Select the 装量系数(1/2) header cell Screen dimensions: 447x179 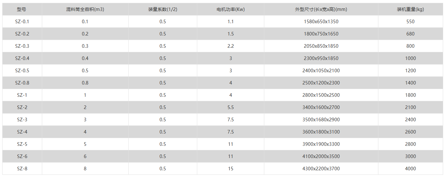pyautogui.click(x=163, y=9)
